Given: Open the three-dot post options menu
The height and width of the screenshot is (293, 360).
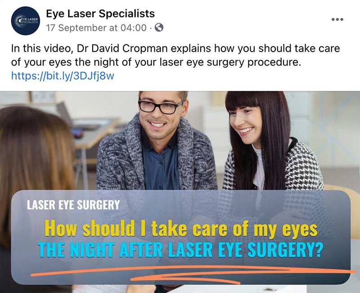Looking at the screenshot, I should (x=337, y=19).
